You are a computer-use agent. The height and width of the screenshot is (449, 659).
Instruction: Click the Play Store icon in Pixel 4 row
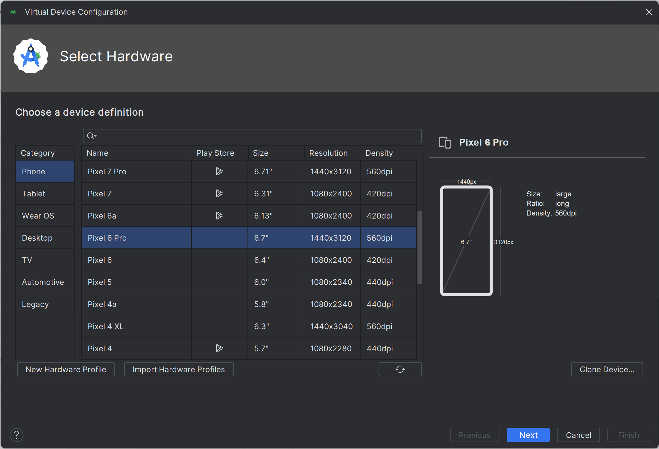point(219,348)
